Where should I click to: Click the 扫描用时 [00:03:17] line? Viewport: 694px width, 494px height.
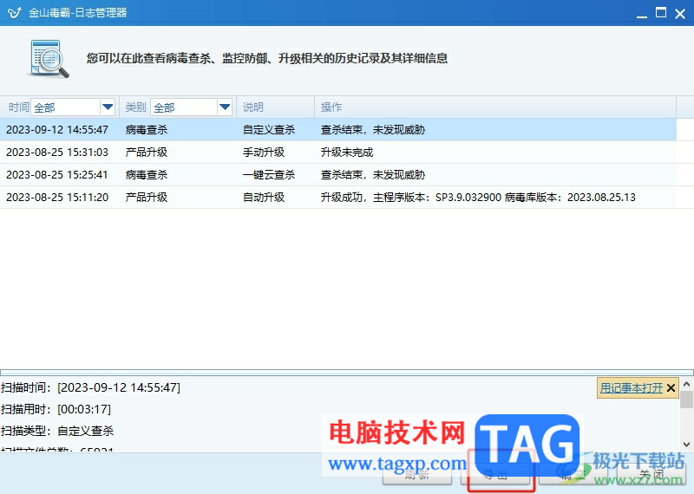click(56, 409)
